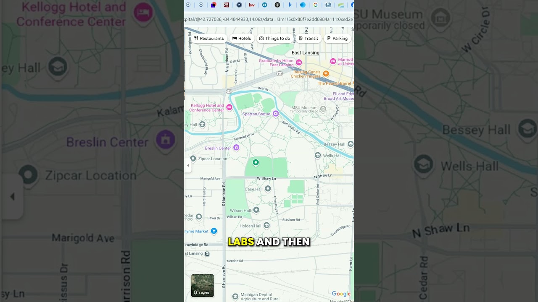Click the Holden Hall graduation cap pin
Viewport: 538px width, 302px height.
pyautogui.click(x=266, y=226)
